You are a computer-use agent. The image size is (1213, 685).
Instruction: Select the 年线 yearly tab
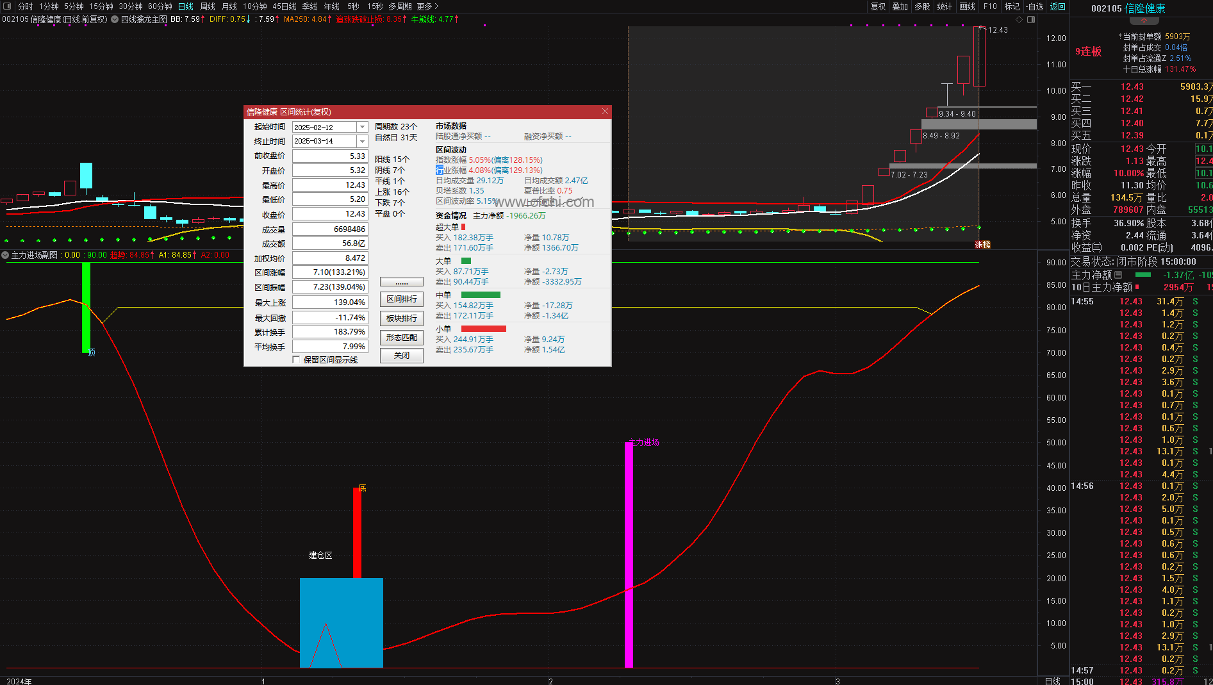[332, 6]
